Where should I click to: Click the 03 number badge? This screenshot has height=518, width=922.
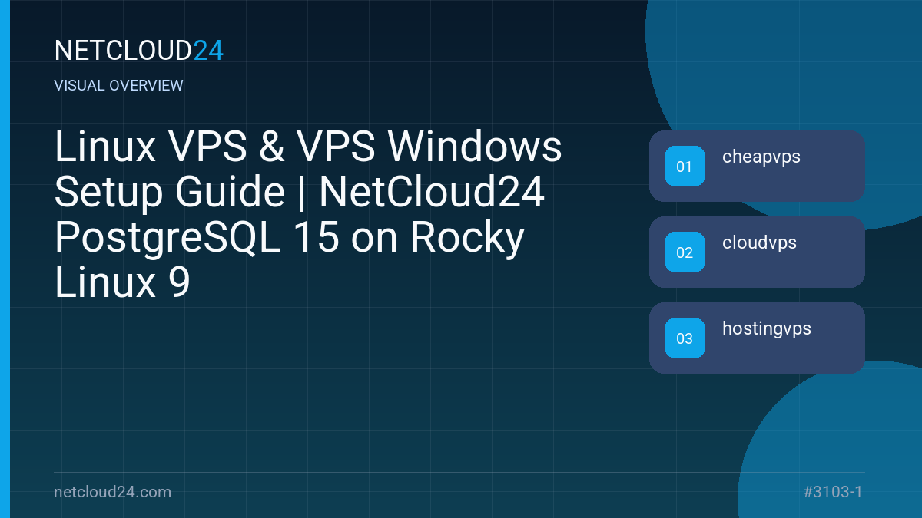685,338
